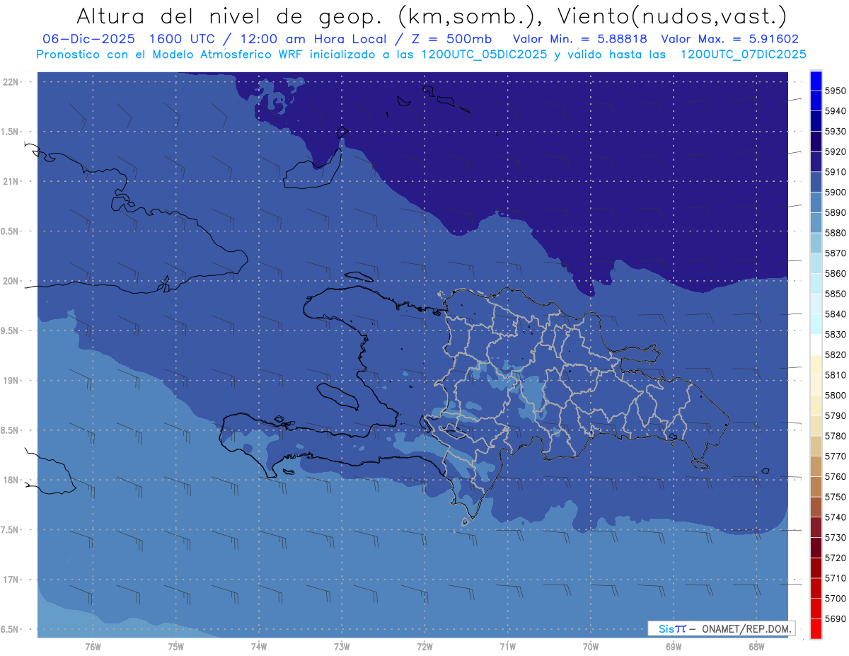Click the valid-until time '1200UTC_07DIC2025'
The image size is (849, 656).
[x=743, y=54]
